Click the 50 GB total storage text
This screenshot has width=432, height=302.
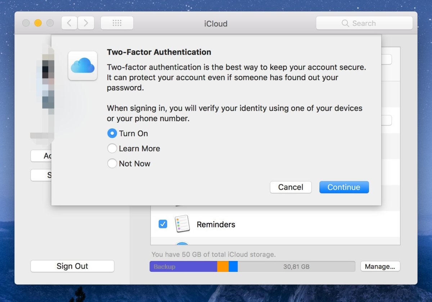pyautogui.click(x=213, y=254)
